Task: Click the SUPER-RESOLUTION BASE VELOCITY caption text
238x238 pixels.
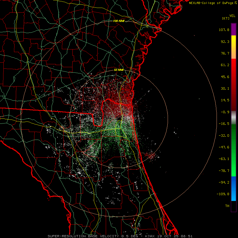Action: coord(83,236)
